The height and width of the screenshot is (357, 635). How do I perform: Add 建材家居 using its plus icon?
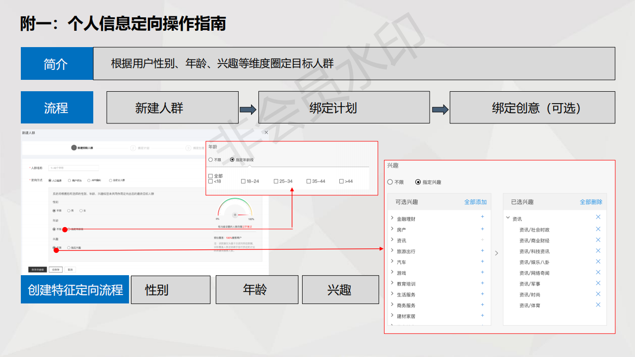[x=482, y=315]
